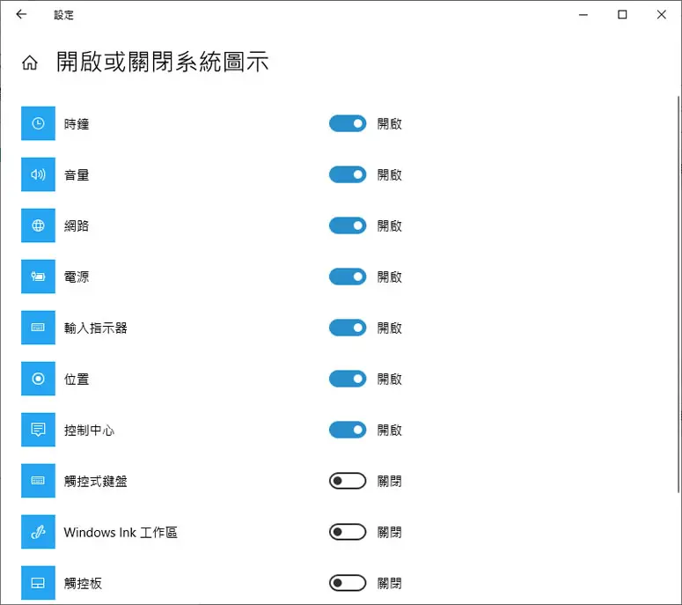Click the Windows Ink 工作區 pen icon
This screenshot has width=682, height=605.
point(38,532)
